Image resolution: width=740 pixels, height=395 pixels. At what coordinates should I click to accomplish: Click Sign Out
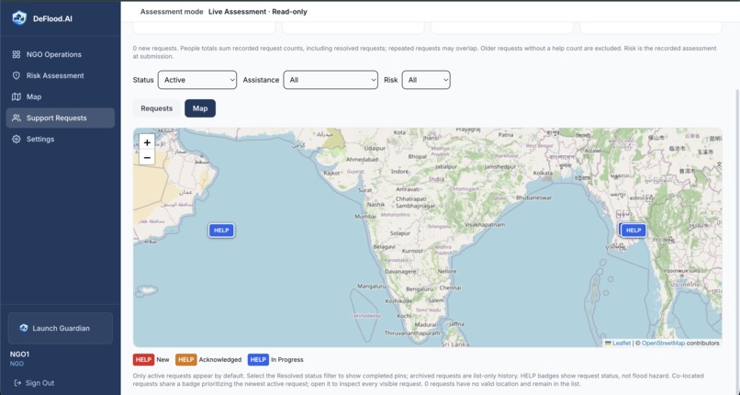(34, 383)
